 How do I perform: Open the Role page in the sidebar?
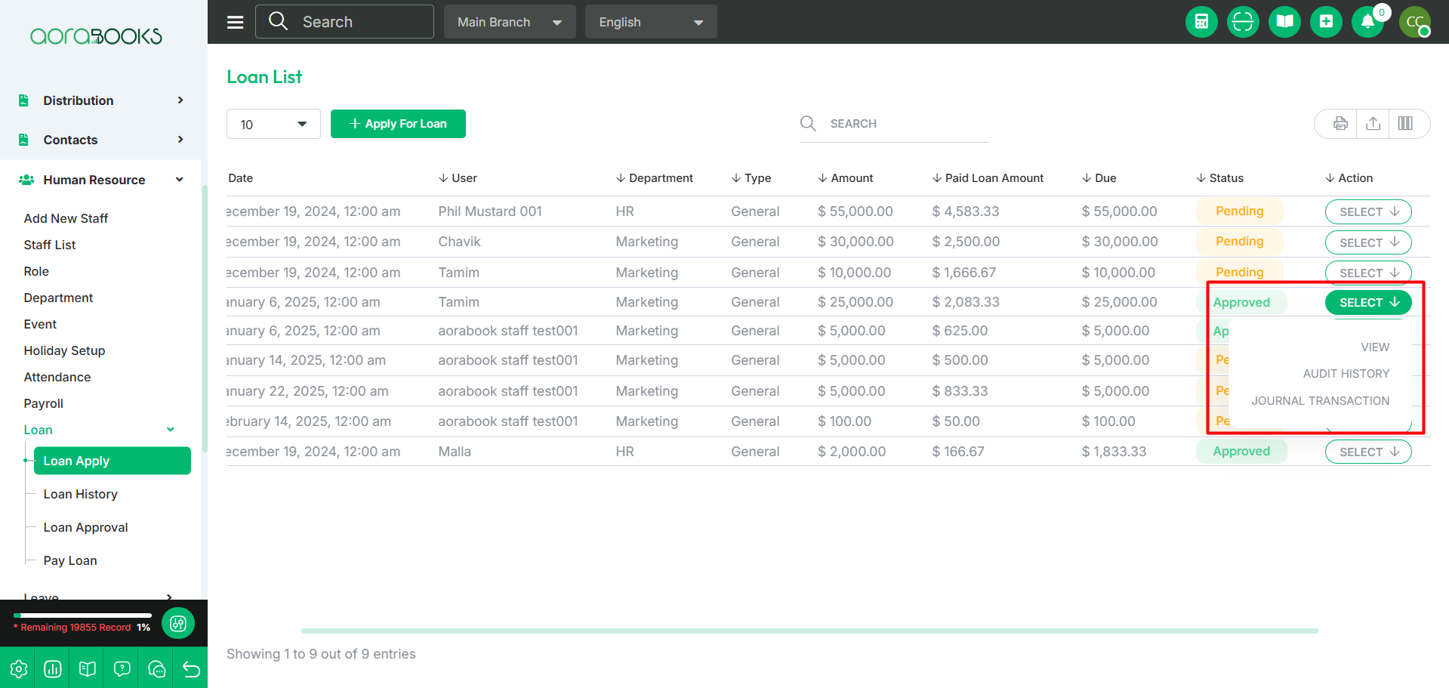pyautogui.click(x=36, y=271)
